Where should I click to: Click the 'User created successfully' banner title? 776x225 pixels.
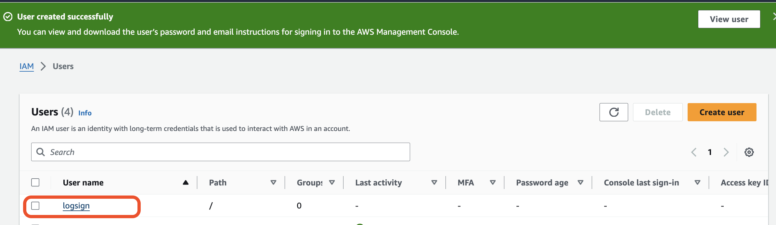pyautogui.click(x=65, y=17)
